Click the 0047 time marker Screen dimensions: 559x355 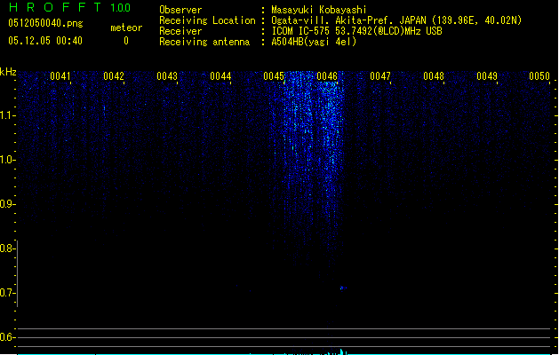(x=380, y=76)
